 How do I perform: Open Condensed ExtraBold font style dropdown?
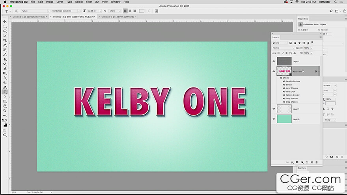click(79, 11)
